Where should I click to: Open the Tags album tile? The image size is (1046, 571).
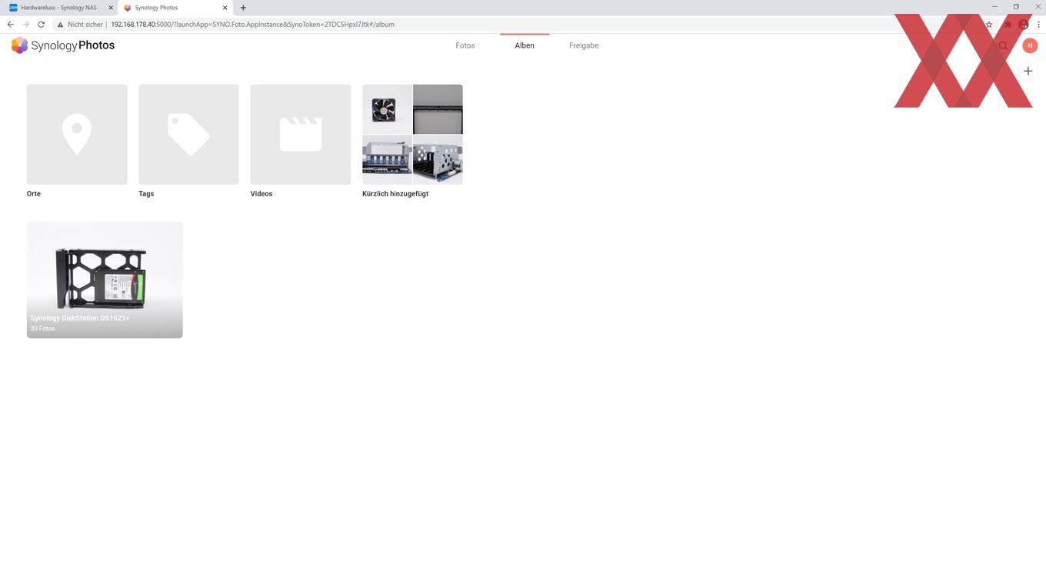pos(188,135)
